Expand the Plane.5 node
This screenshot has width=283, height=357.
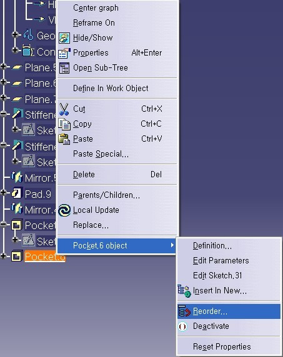pos(3,67)
